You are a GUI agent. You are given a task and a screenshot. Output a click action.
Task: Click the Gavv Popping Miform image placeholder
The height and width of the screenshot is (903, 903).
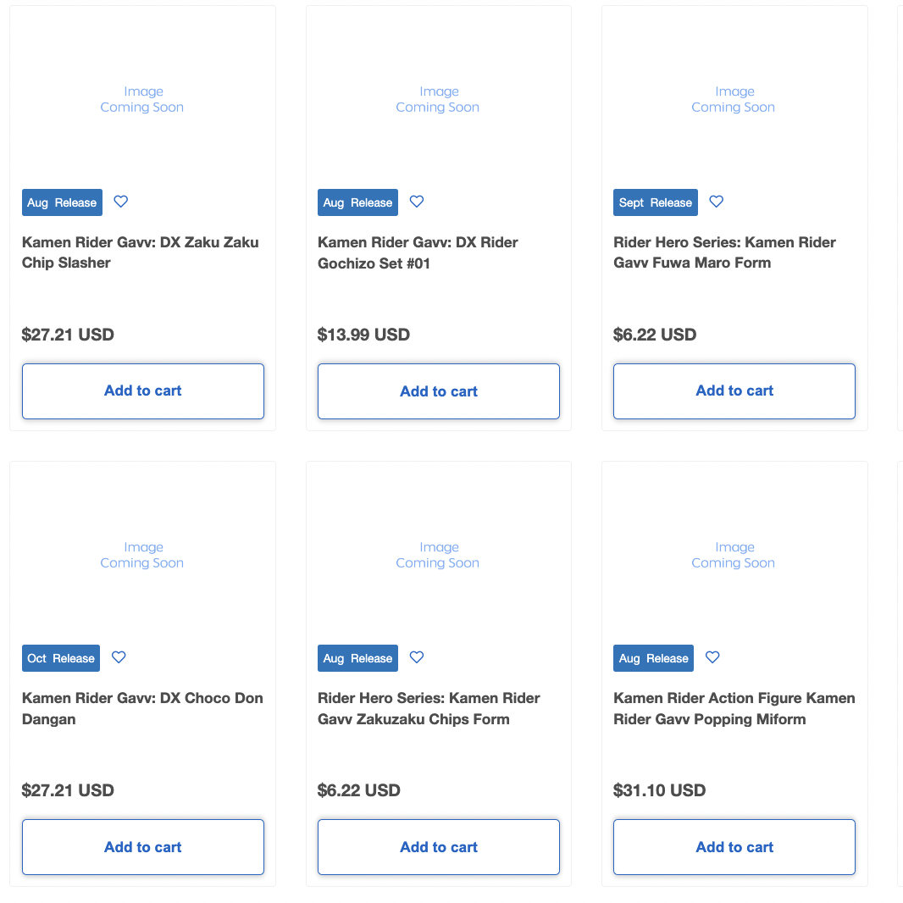pyautogui.click(x=734, y=555)
